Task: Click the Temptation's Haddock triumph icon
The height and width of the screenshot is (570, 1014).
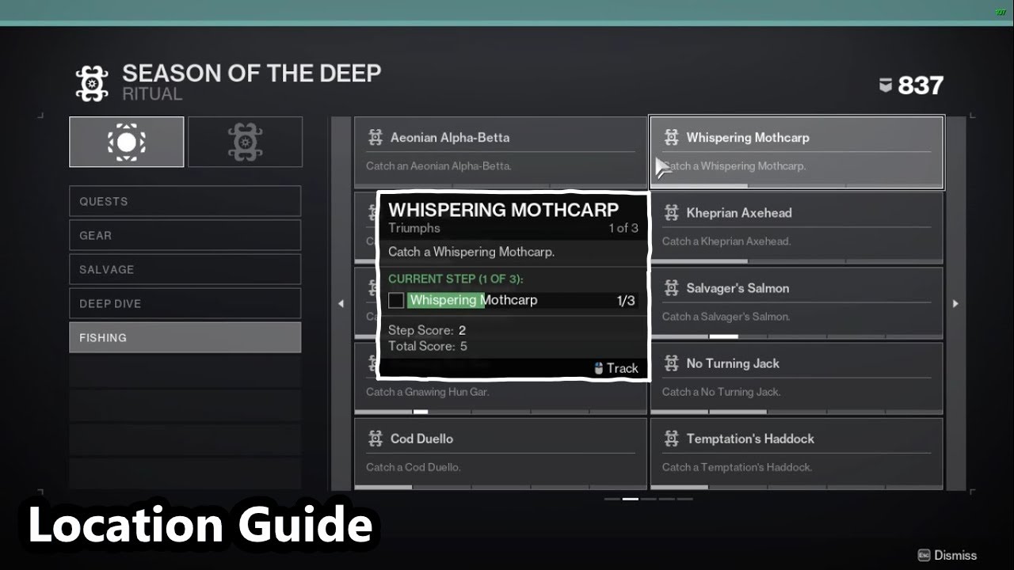Action: (672, 439)
